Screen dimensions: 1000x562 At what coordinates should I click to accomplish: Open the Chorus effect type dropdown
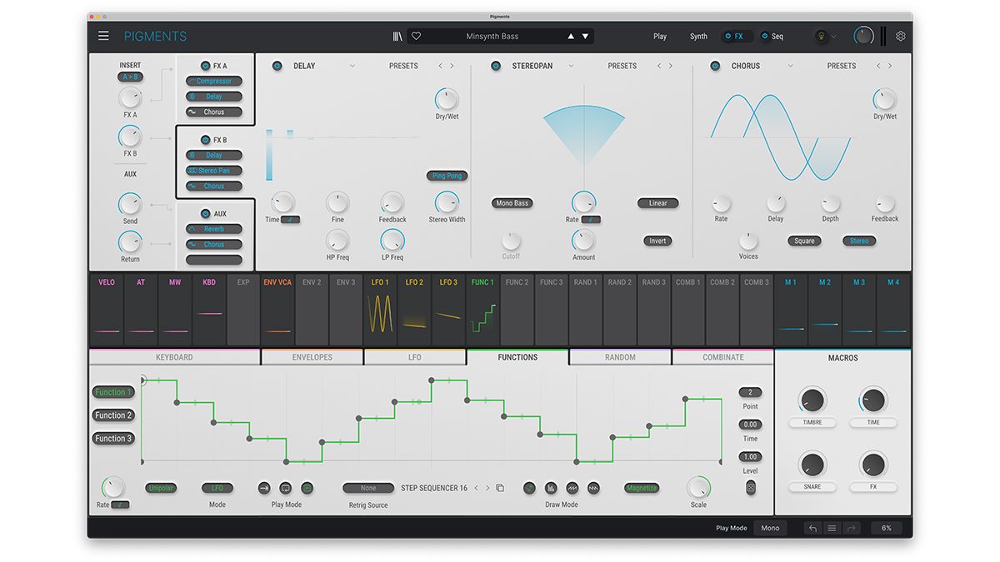791,66
